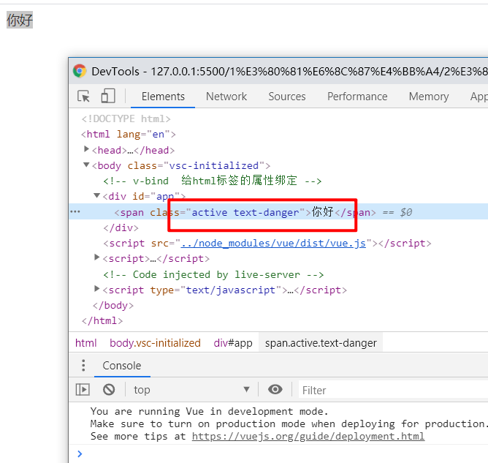
Task: Collapse the div id=app node
Action: pos(96,195)
